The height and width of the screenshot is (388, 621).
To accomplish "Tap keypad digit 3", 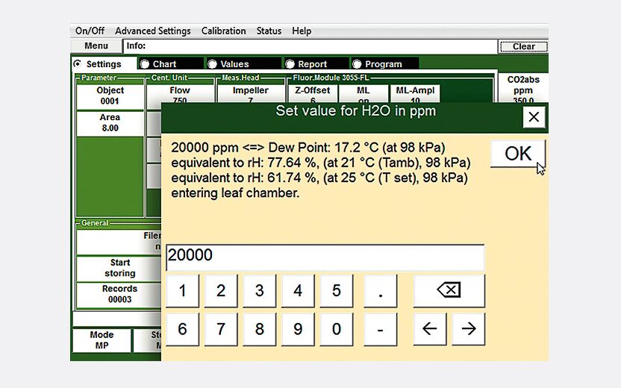I will pos(259,290).
